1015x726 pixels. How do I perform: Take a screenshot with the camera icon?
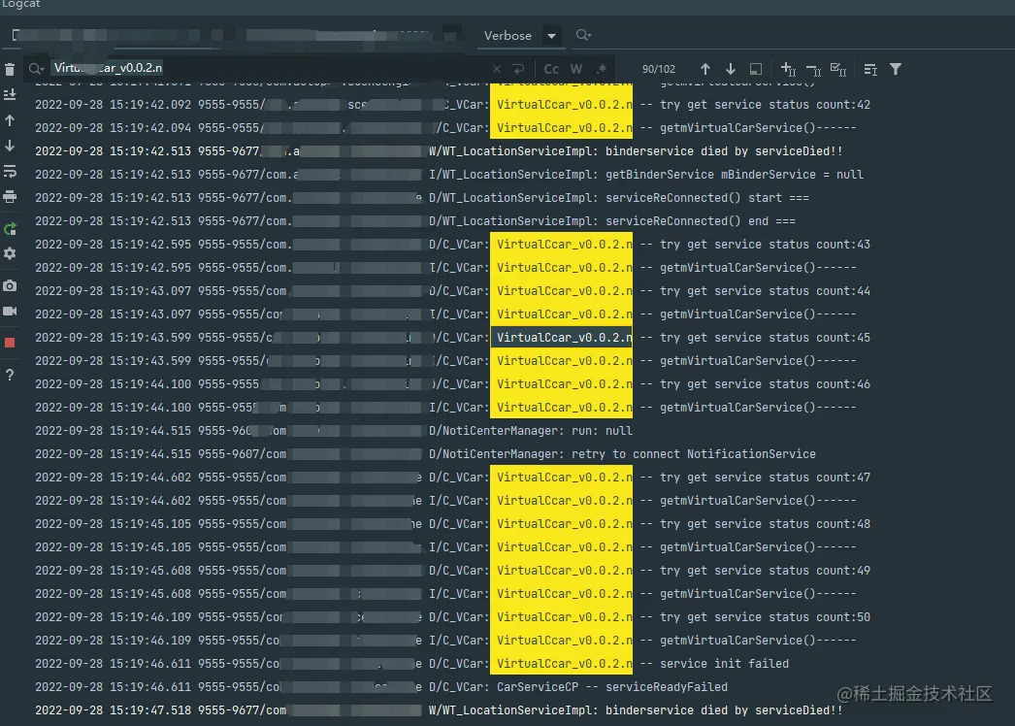pos(10,285)
